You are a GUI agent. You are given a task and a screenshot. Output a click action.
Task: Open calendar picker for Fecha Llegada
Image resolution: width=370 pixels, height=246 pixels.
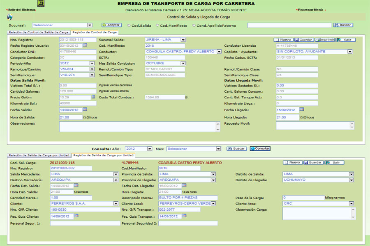[x=301, y=109]
